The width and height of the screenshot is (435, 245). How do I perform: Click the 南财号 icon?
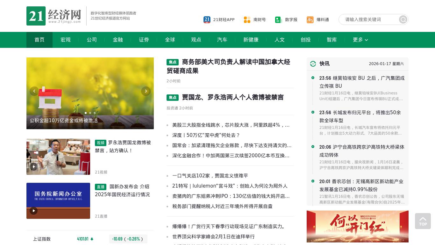[x=247, y=19]
